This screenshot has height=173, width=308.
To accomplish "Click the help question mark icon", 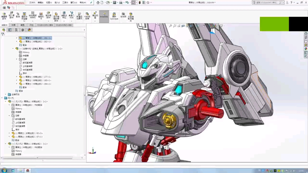I will click(x=291, y=2).
